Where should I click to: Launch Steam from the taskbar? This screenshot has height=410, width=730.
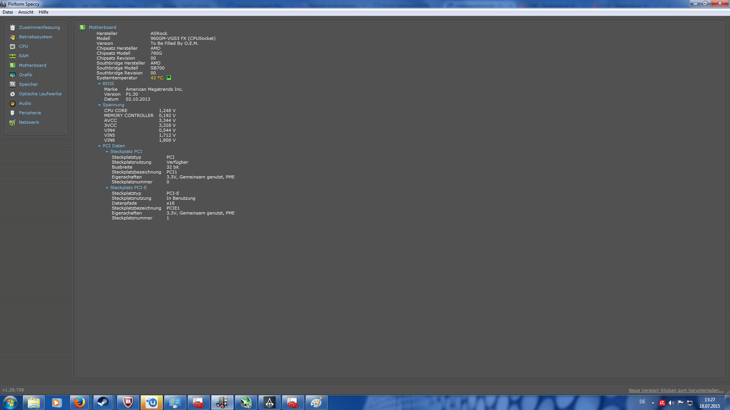(103, 402)
